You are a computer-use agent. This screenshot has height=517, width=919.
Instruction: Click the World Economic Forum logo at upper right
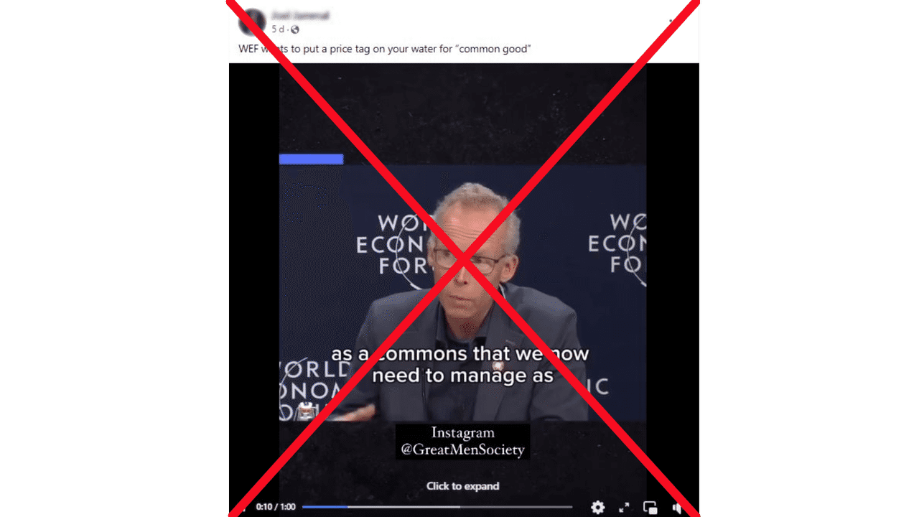tap(617, 244)
